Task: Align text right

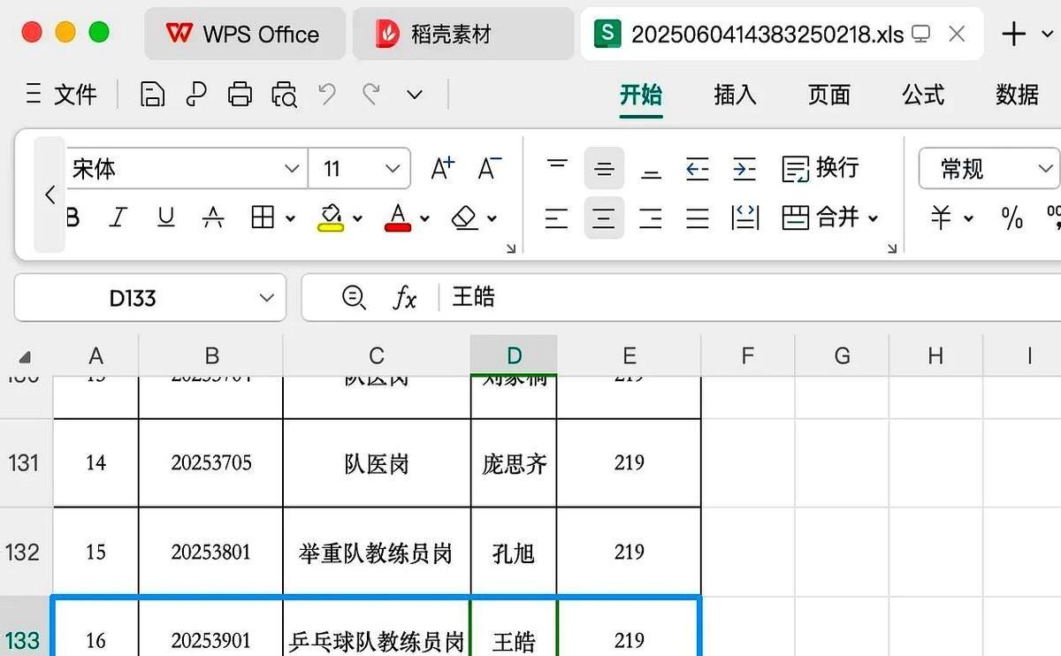Action: click(651, 217)
